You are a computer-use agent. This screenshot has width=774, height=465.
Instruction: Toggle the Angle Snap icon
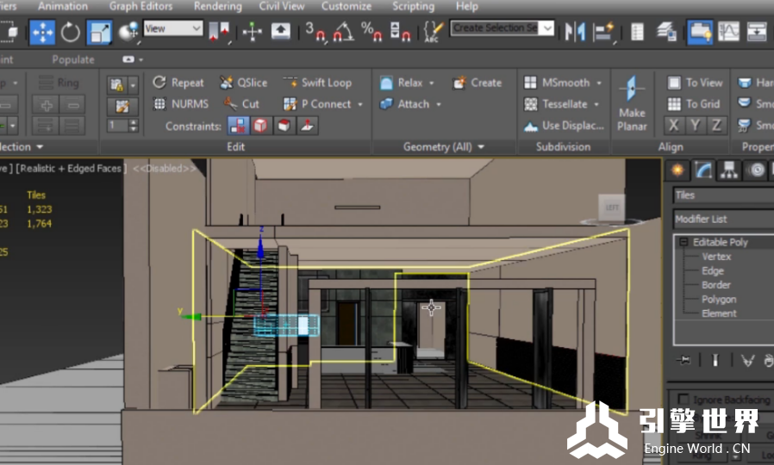(x=342, y=33)
